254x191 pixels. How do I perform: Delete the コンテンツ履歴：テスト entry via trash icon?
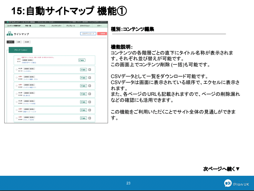click(90, 78)
